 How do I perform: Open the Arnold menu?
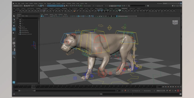(82, 3)
